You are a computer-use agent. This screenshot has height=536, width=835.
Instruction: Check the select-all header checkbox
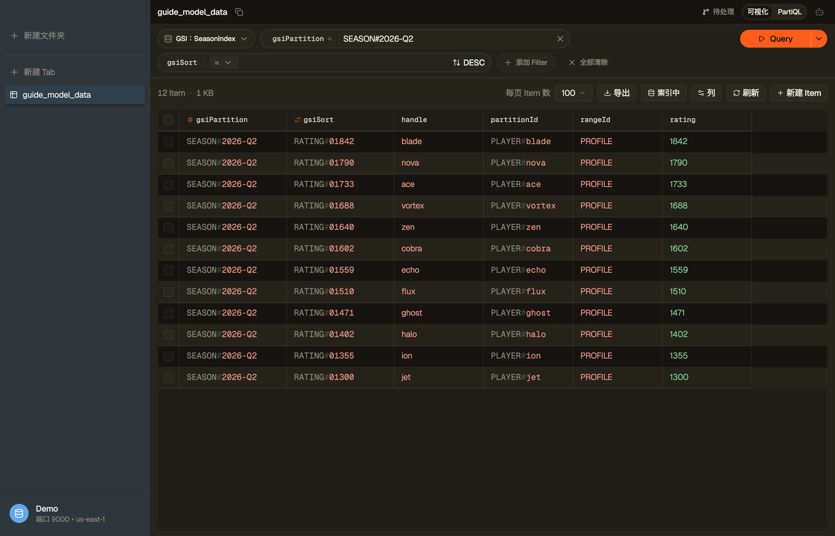point(168,120)
